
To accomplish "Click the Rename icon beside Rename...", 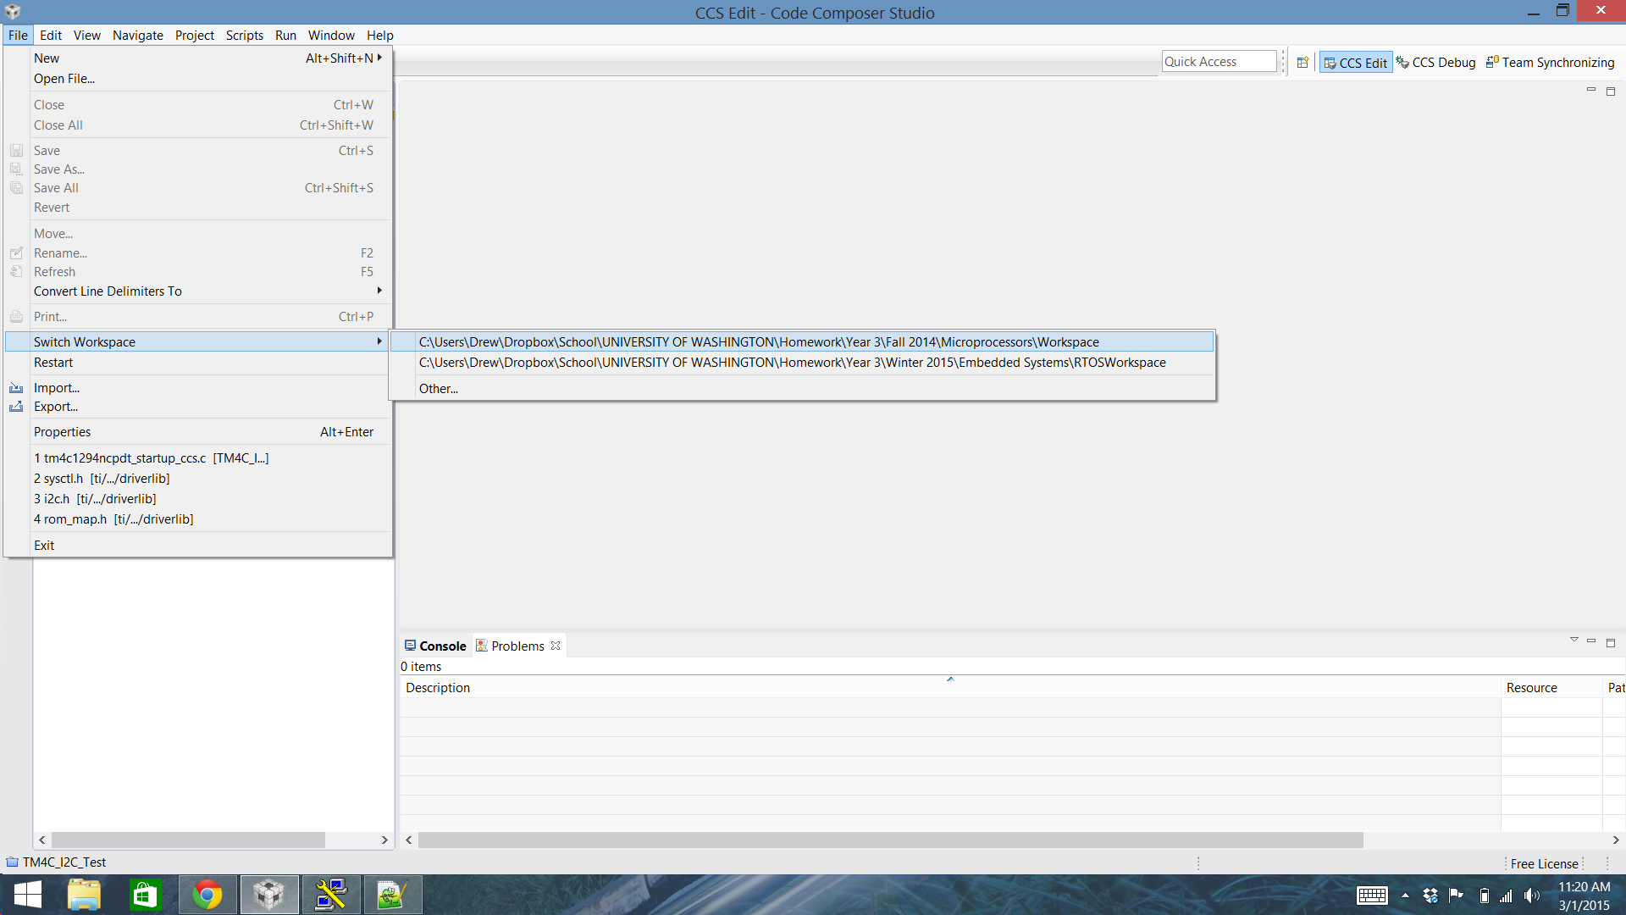I will pyautogui.click(x=17, y=252).
